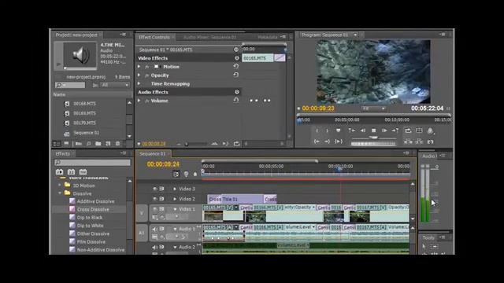Select the Effects panel tab
504x283 pixels.
63,154
